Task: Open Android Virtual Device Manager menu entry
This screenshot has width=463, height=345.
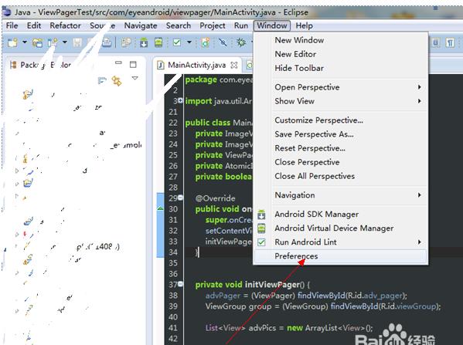Action: [341, 228]
